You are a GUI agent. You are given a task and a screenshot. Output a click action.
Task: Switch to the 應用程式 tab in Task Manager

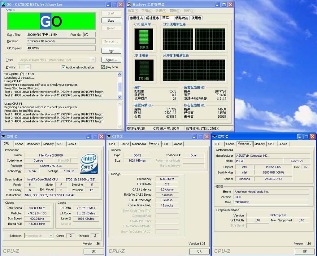(x=136, y=18)
